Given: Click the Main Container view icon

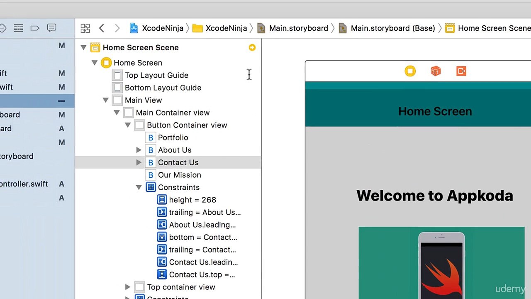Looking at the screenshot, I should pos(129,113).
